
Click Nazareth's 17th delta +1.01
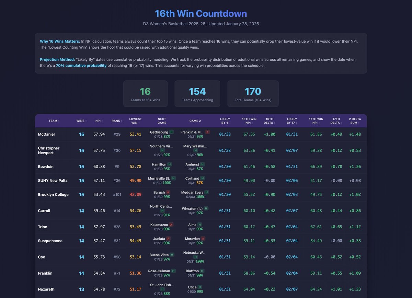point(337,289)
